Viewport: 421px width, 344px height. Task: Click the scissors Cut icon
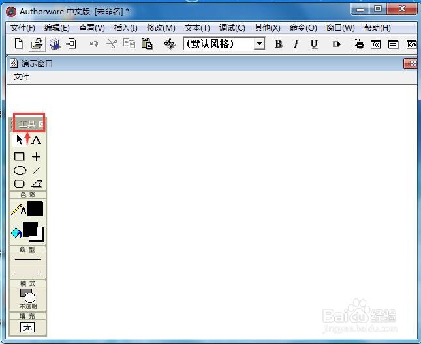tap(112, 44)
